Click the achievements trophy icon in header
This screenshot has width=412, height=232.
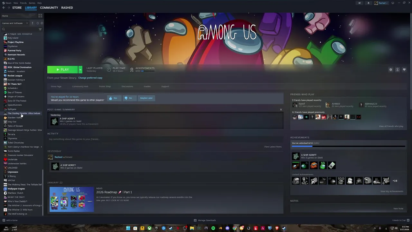point(132,70)
